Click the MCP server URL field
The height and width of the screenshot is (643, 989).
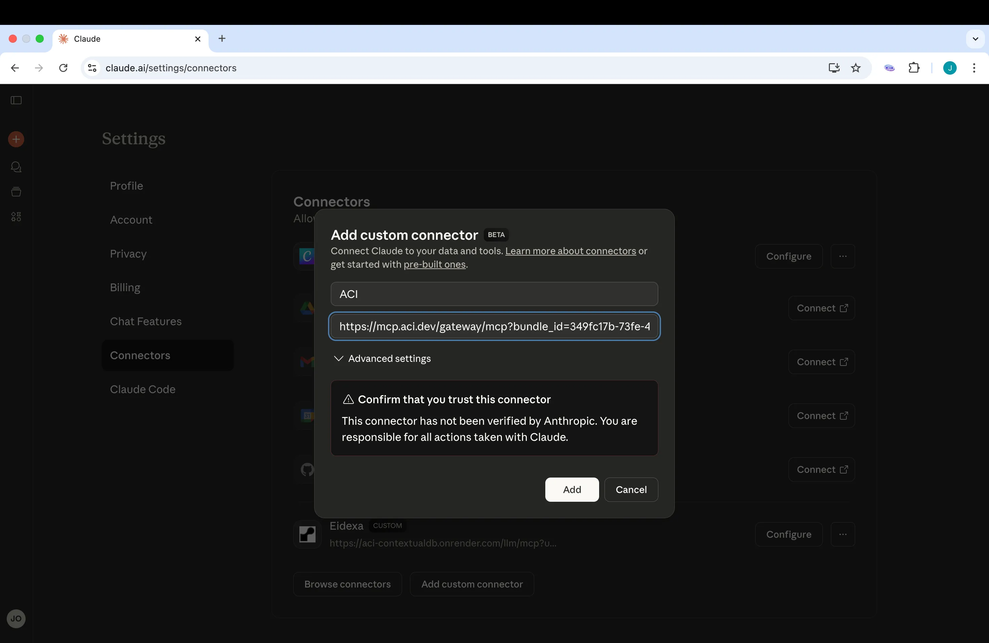pyautogui.click(x=494, y=327)
